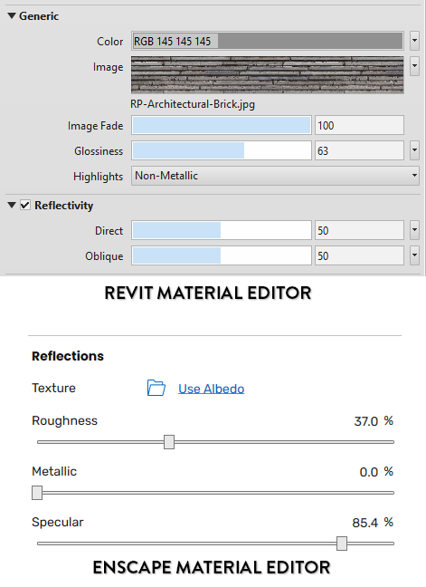The image size is (426, 587).
Task: Uncheck the Reflectivity checkbox
Action: click(25, 205)
